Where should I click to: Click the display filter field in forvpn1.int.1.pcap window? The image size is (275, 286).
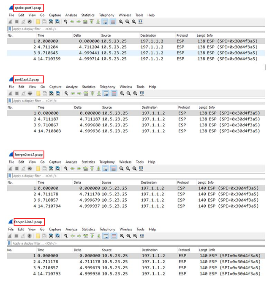[138, 243]
